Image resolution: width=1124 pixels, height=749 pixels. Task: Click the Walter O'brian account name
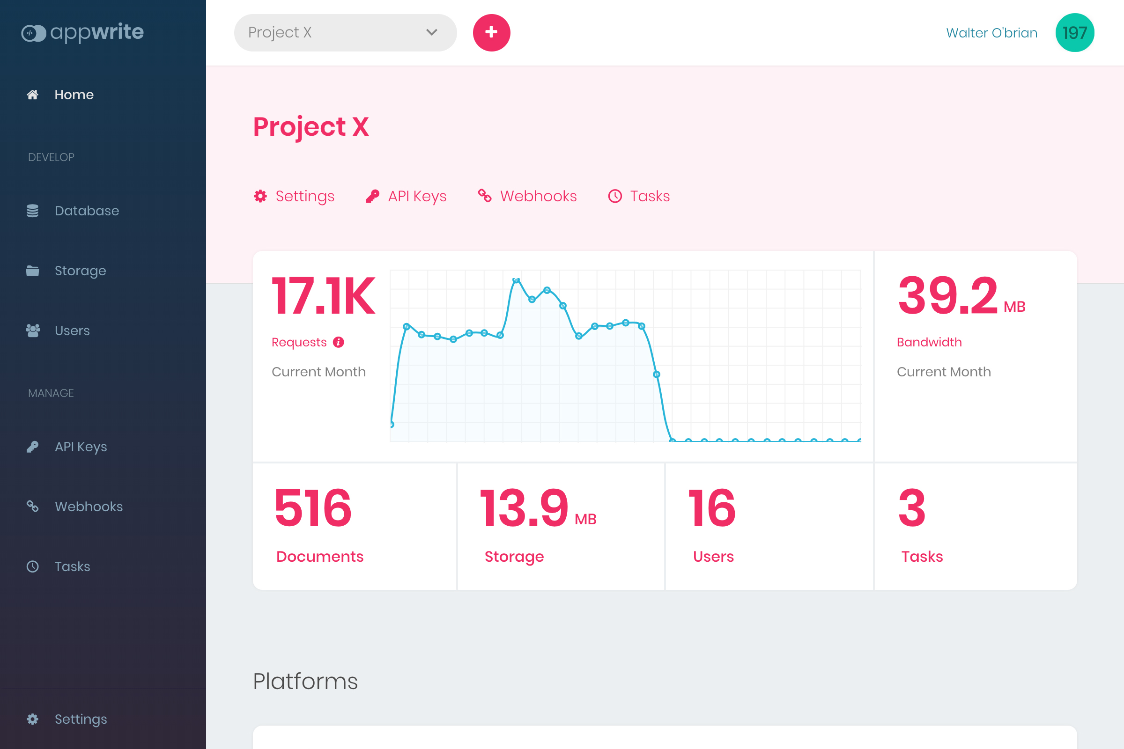(x=991, y=32)
